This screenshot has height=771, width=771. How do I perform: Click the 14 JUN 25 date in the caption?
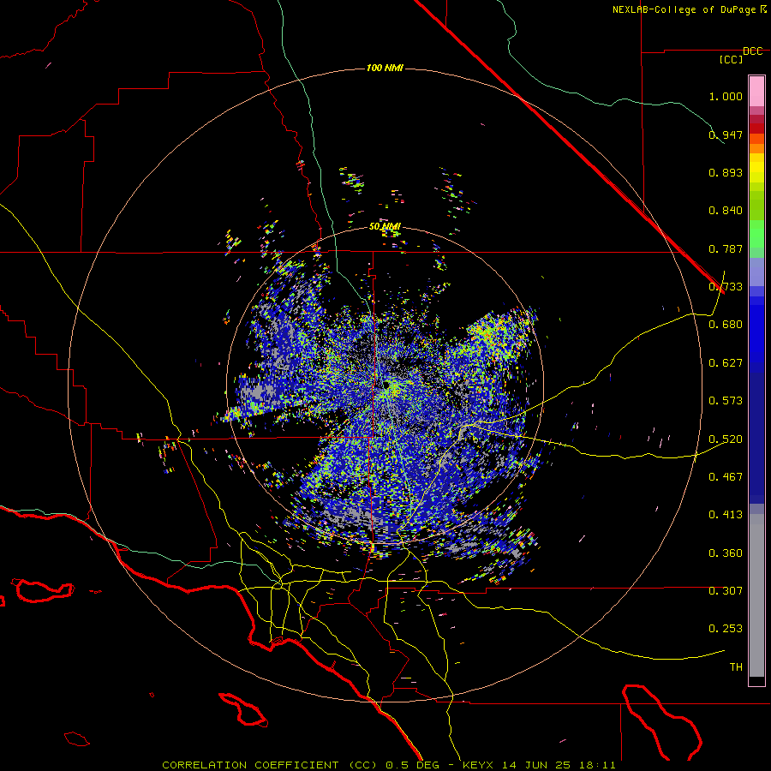point(536,765)
